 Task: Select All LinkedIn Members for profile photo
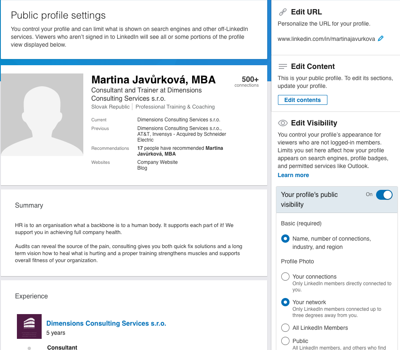(x=285, y=328)
